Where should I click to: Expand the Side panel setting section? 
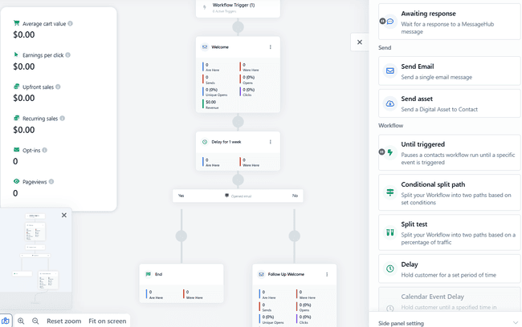coord(514,322)
